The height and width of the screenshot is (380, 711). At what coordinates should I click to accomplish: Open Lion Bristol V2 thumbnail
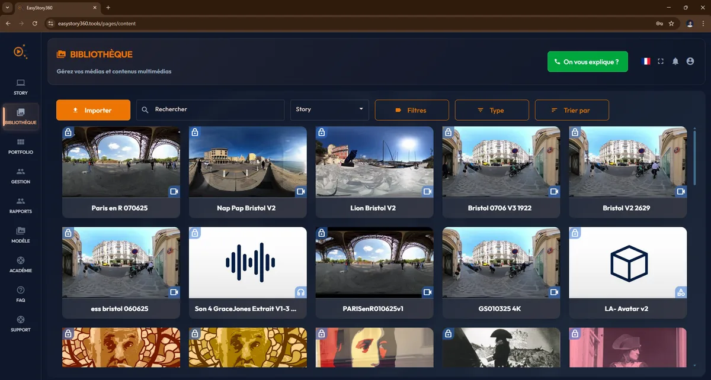pos(374,162)
